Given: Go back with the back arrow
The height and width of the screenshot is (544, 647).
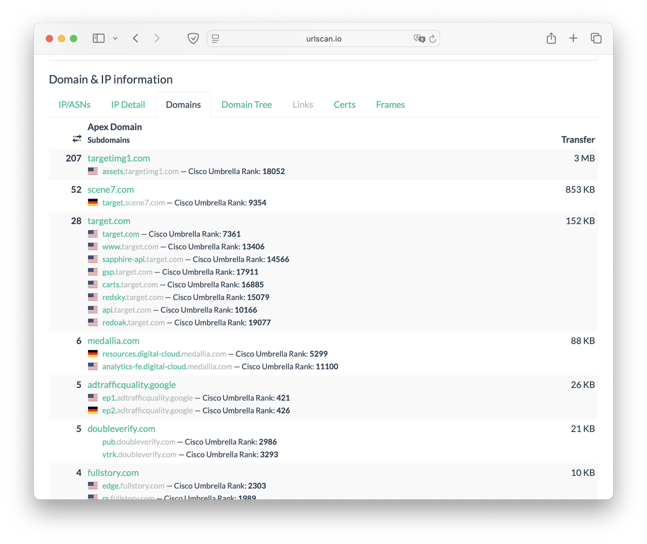Looking at the screenshot, I should 135,38.
